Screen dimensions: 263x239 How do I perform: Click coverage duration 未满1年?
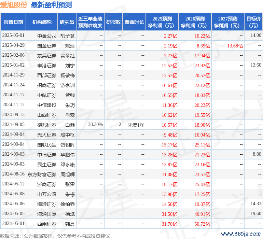136,125
